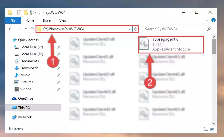The height and width of the screenshot is (137, 224).
Task: Go up one folder level
Action: [32, 29]
